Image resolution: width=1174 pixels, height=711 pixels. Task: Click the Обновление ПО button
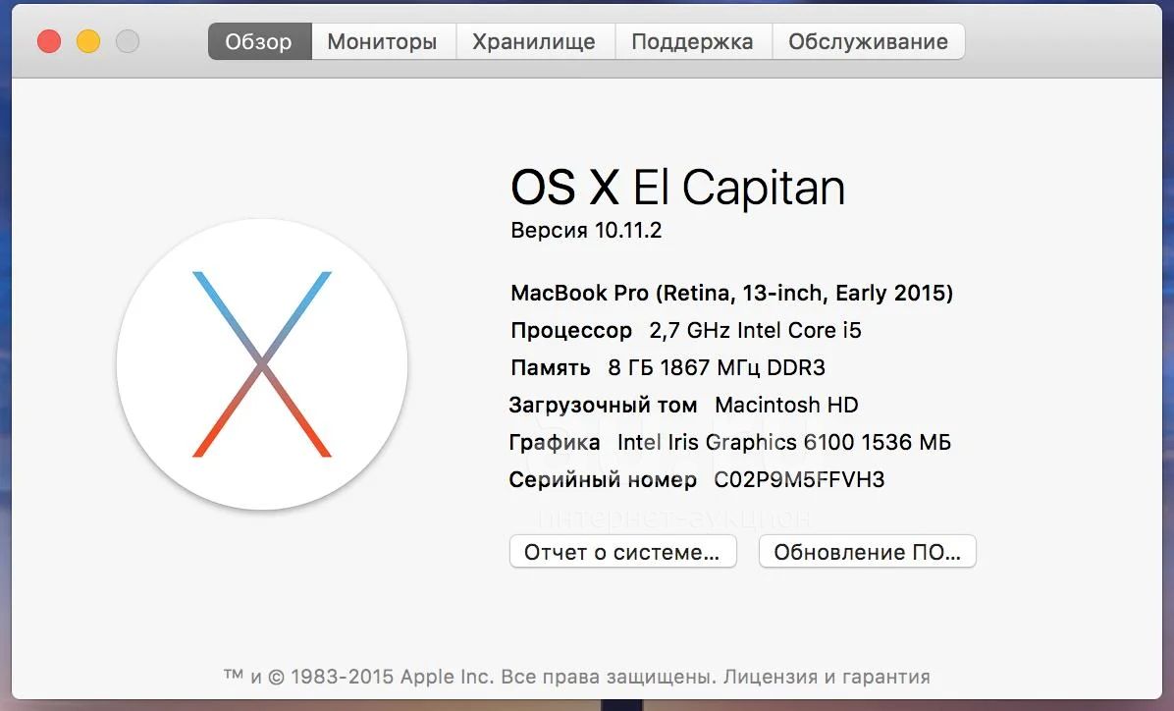867,552
